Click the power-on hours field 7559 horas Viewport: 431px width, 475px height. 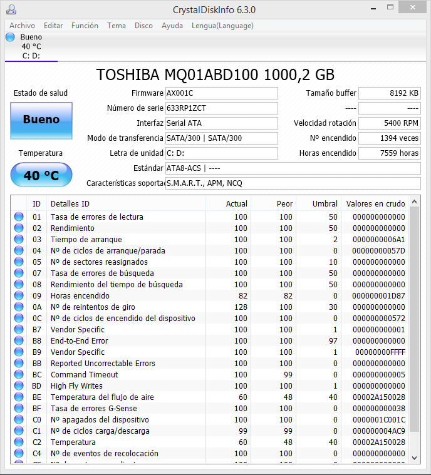390,153
